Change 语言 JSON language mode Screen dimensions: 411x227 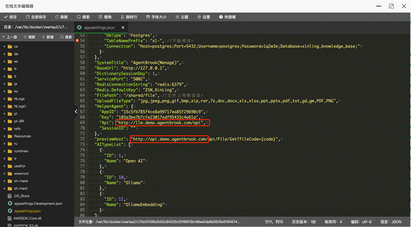click(391, 222)
